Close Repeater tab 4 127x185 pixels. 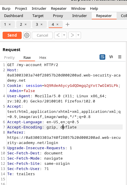pos(57,24)
